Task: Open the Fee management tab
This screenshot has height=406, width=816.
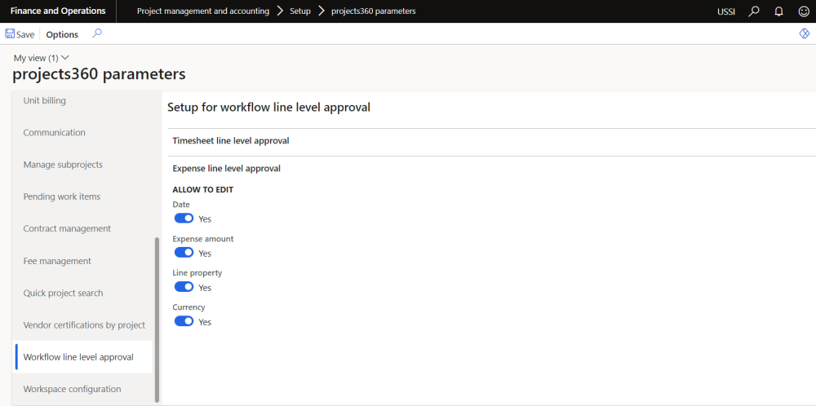Action: pyautogui.click(x=57, y=261)
